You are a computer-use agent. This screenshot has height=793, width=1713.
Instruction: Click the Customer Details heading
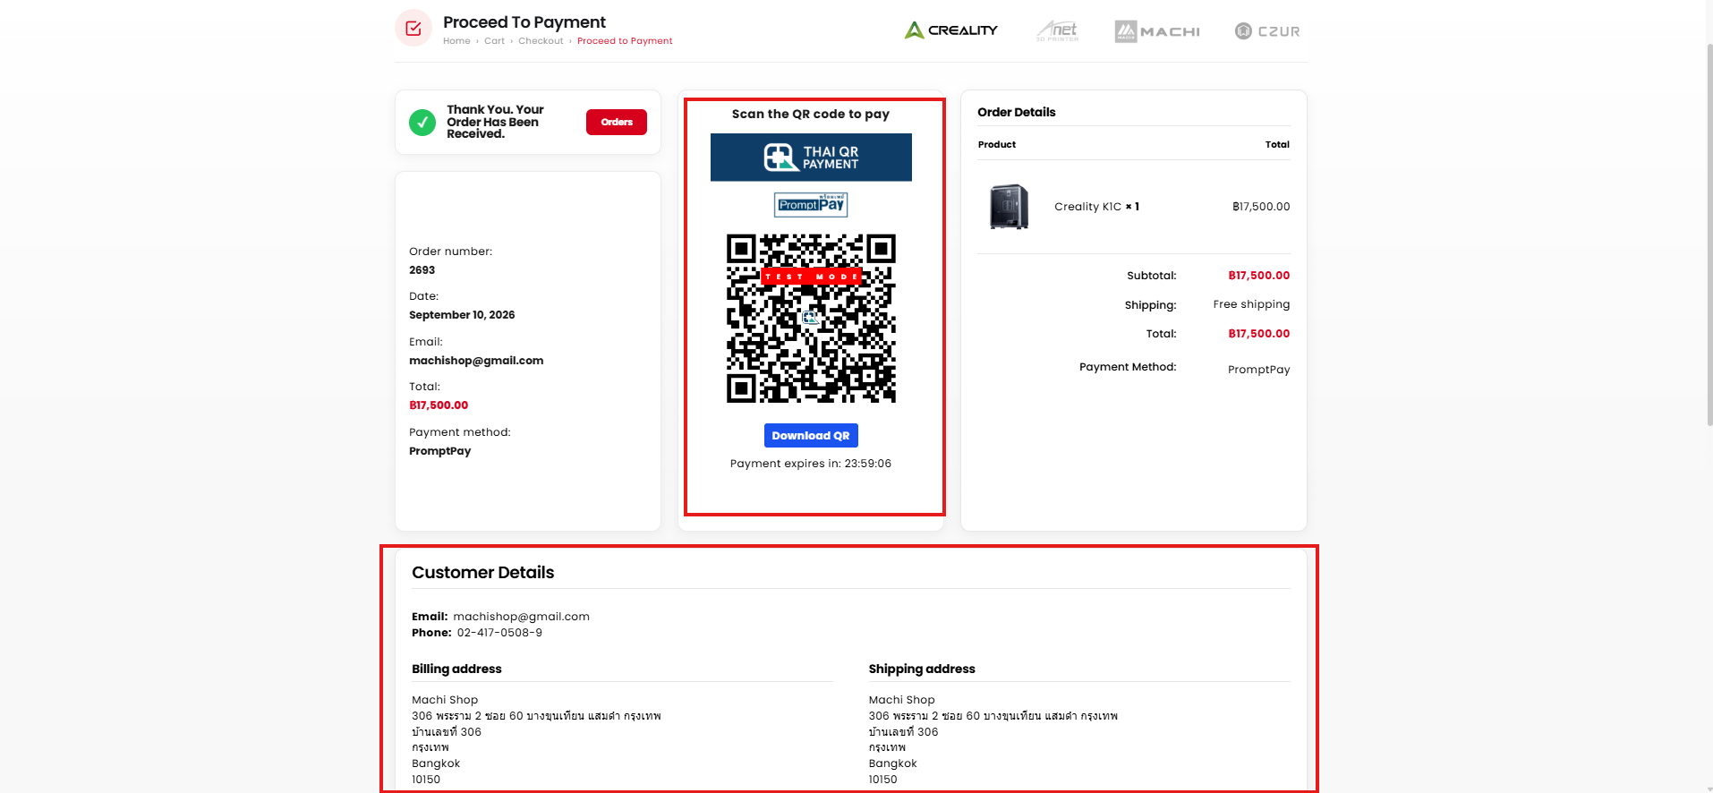pyautogui.click(x=483, y=573)
